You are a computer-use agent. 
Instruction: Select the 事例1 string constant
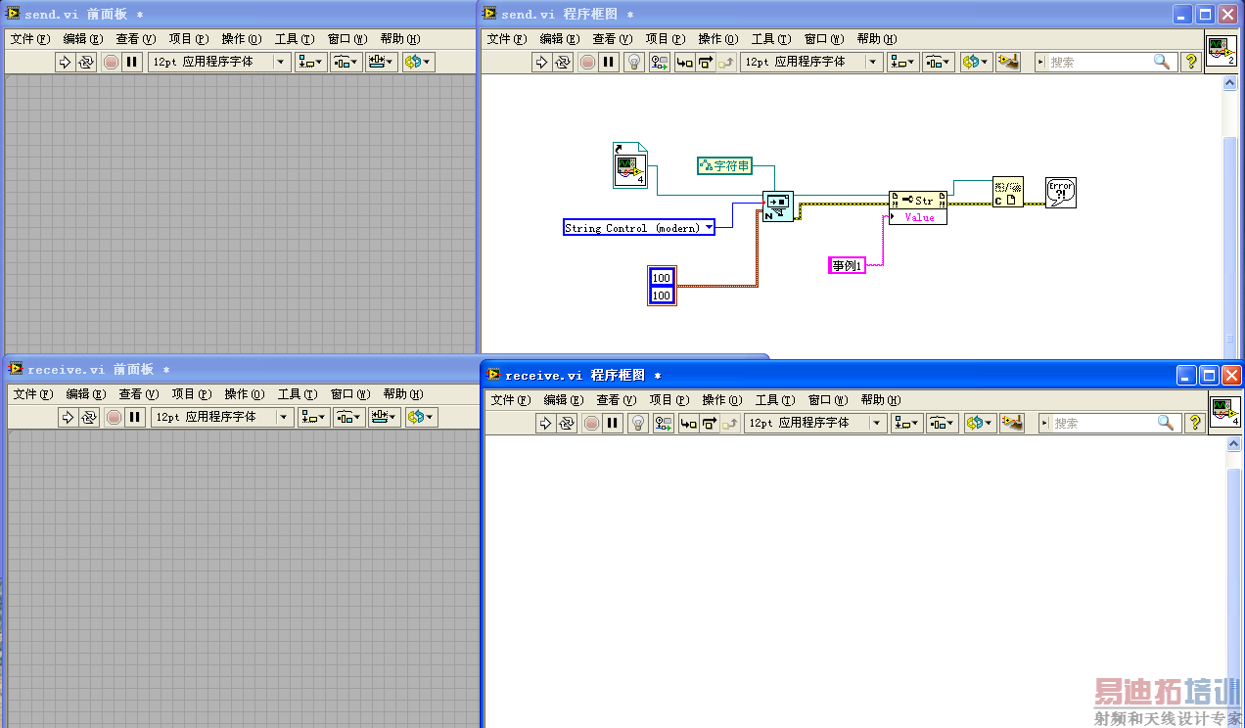(x=847, y=265)
